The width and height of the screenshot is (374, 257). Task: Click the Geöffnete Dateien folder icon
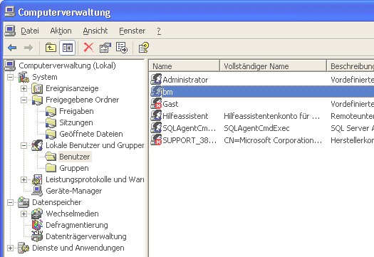[51, 134]
